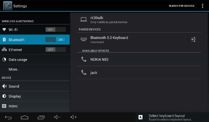Click the keyboard icon of paired device
The height and width of the screenshot is (122, 209).
84,39
